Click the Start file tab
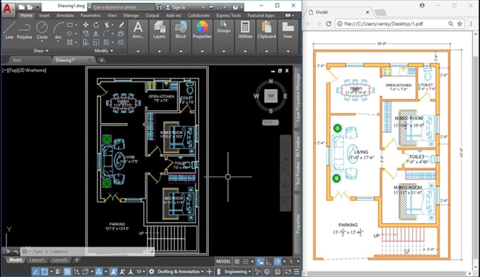Viewport: 480px width, 277px height. pyautogui.click(x=17, y=60)
